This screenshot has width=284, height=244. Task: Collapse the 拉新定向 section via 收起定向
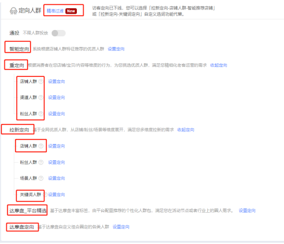coord(185,130)
